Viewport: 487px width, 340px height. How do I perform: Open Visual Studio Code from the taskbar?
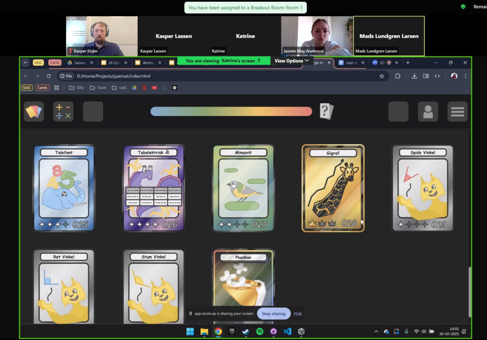(287, 331)
